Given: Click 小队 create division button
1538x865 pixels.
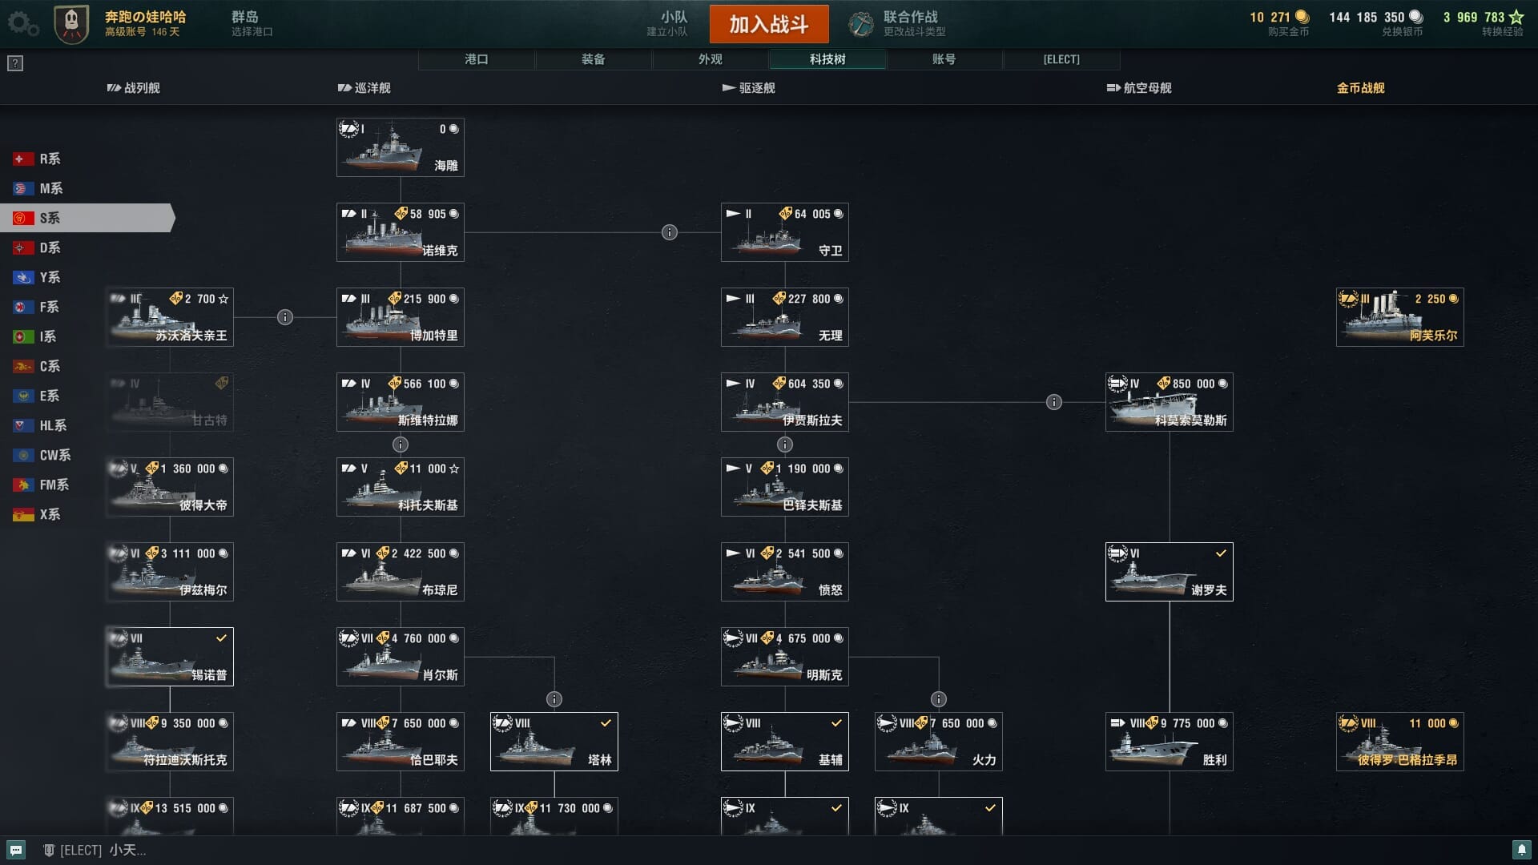Looking at the screenshot, I should [x=668, y=23].
